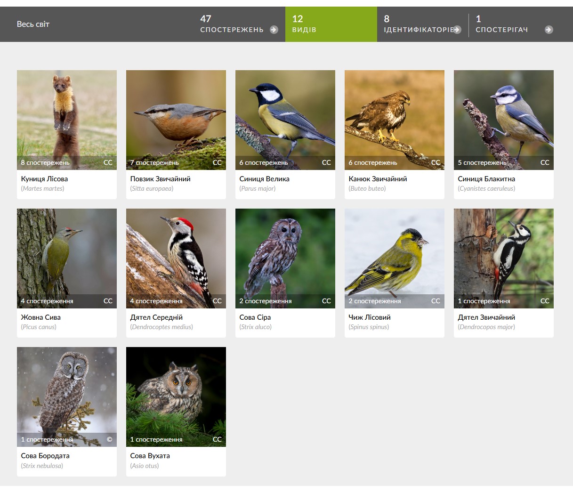573x493 pixels.
Task: Click CC license icon on Чиж Лісовий photo
Action: coord(436,301)
